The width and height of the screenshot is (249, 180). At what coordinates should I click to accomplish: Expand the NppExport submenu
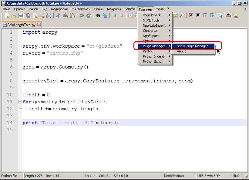(155, 36)
